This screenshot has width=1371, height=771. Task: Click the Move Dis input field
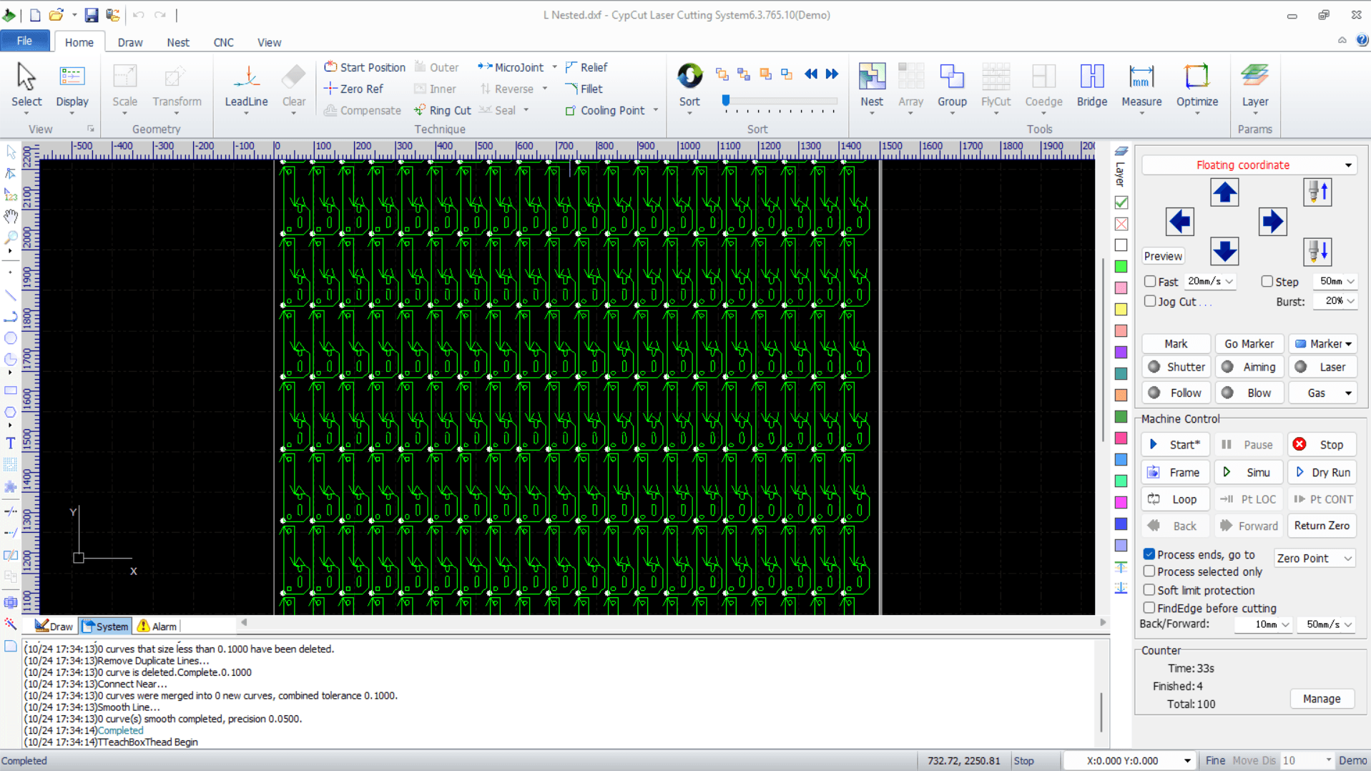click(1308, 760)
